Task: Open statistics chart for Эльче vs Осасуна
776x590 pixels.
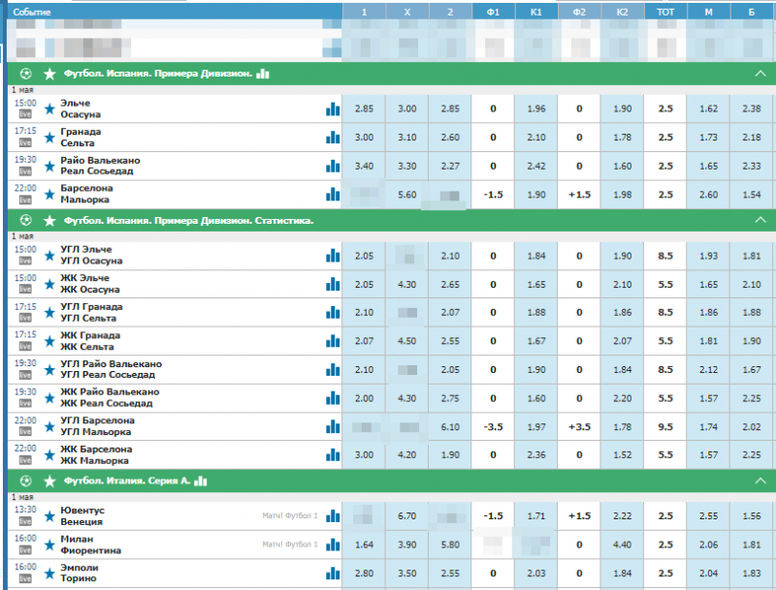Action: pos(333,109)
